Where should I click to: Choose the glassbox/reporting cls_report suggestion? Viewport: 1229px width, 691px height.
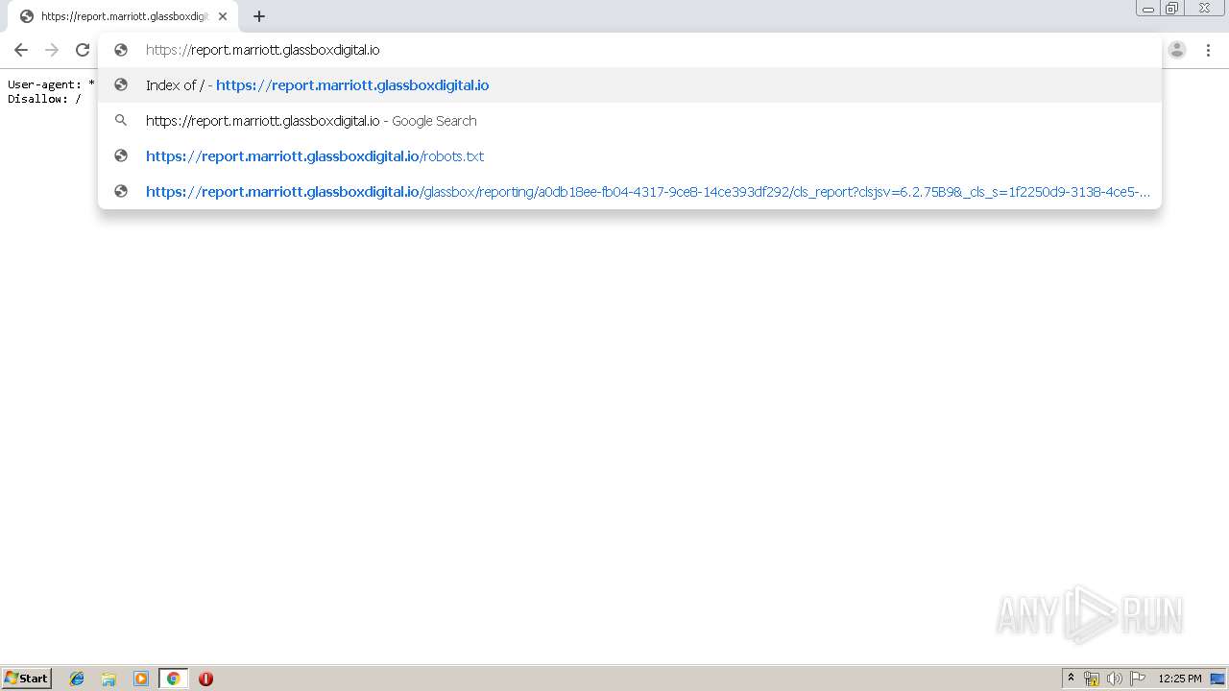pyautogui.click(x=630, y=192)
